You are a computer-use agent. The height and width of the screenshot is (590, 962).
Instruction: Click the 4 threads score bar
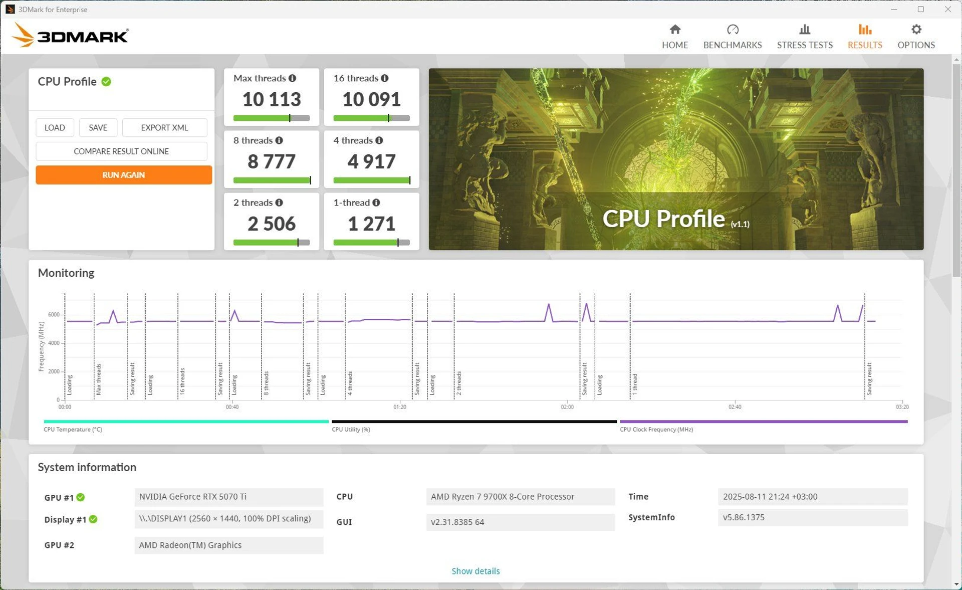click(372, 180)
